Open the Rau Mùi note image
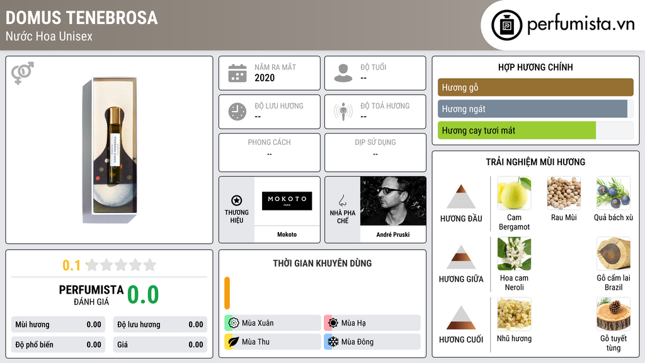 (x=564, y=193)
